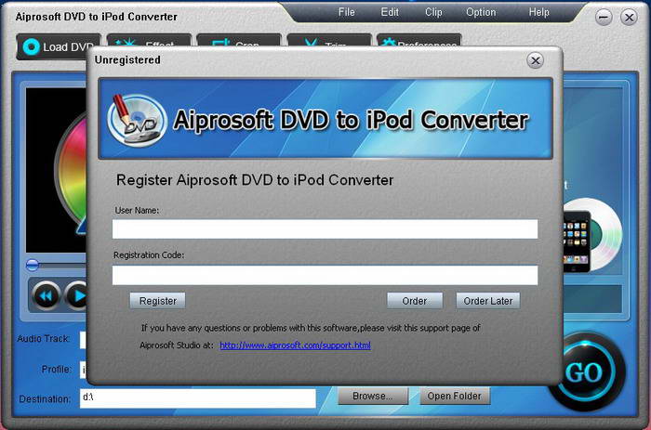Click the preview seek slider handle
The height and width of the screenshot is (430, 651).
pos(33,265)
